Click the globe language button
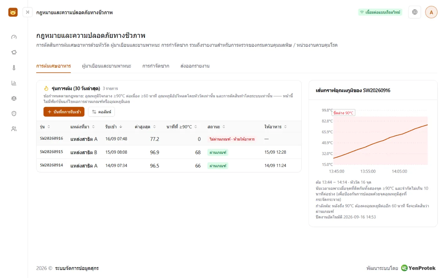Image resolution: width=446 pixels, height=278 pixels. [415, 12]
